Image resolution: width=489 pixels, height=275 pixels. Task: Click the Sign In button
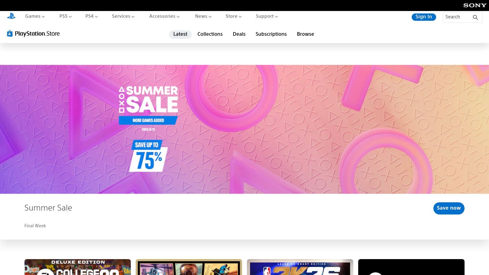click(424, 17)
